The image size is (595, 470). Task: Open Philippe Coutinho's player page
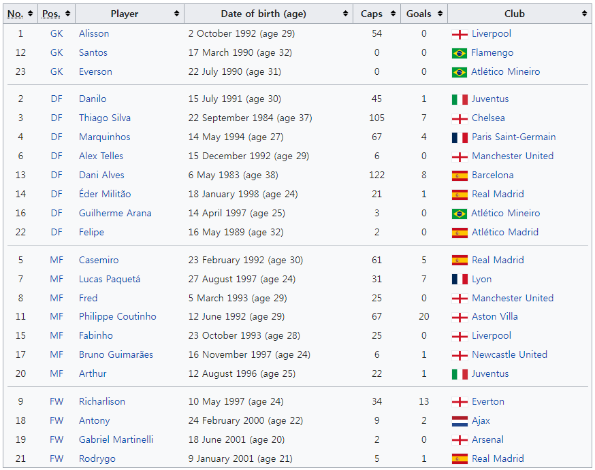[x=117, y=317]
